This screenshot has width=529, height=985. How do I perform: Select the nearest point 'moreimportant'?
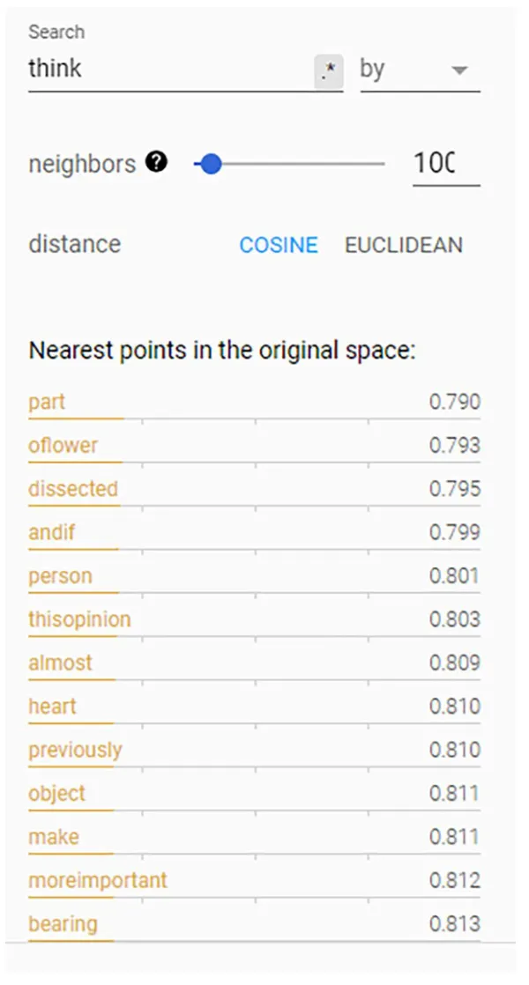pos(97,880)
